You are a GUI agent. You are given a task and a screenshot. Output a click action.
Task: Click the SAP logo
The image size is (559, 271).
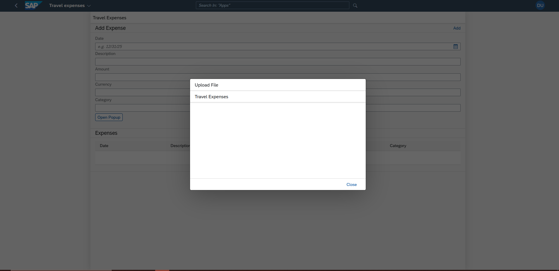click(33, 6)
